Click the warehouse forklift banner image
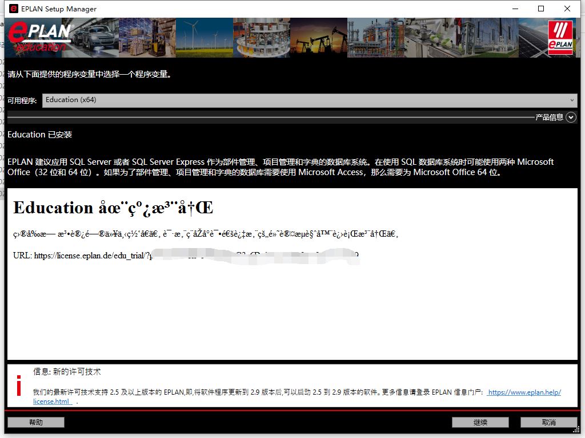 pos(147,38)
